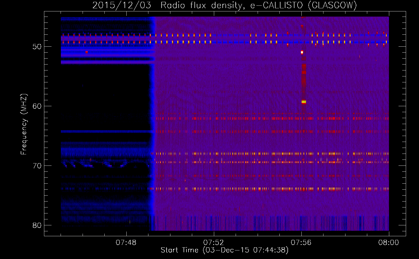This screenshot has height=259, width=419.
Task: Select the 08:00 time tick label
Action: pos(389,243)
